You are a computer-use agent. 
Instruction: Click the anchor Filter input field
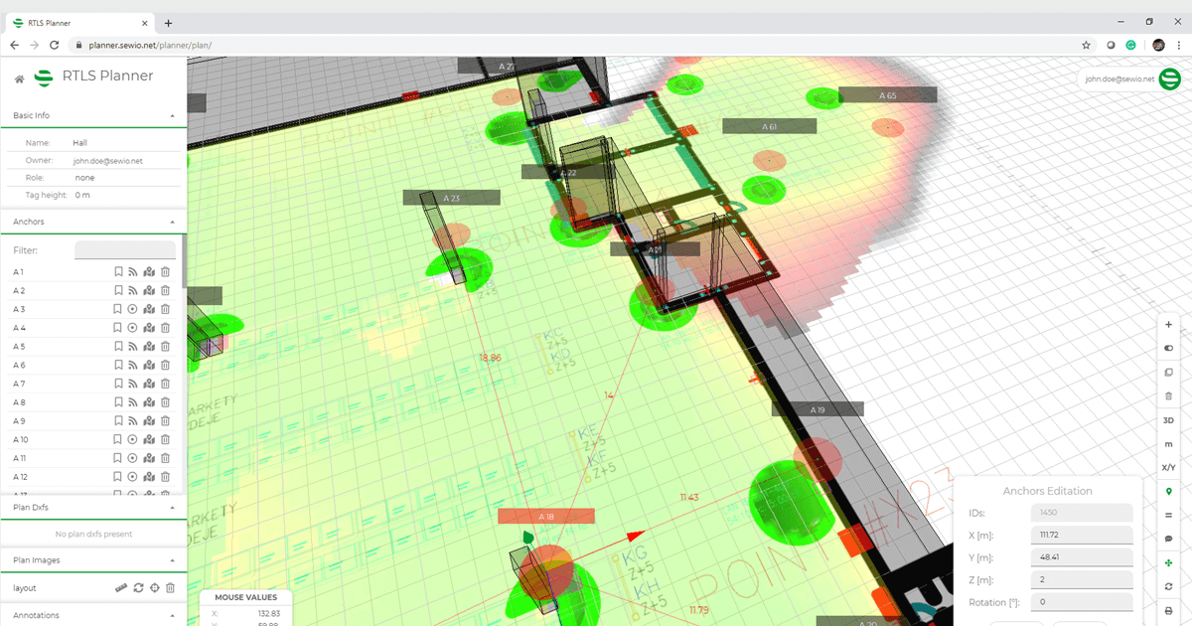(124, 249)
